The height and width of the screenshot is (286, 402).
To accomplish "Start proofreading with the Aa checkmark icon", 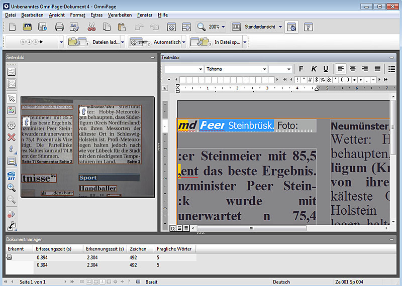I will coord(74,27).
